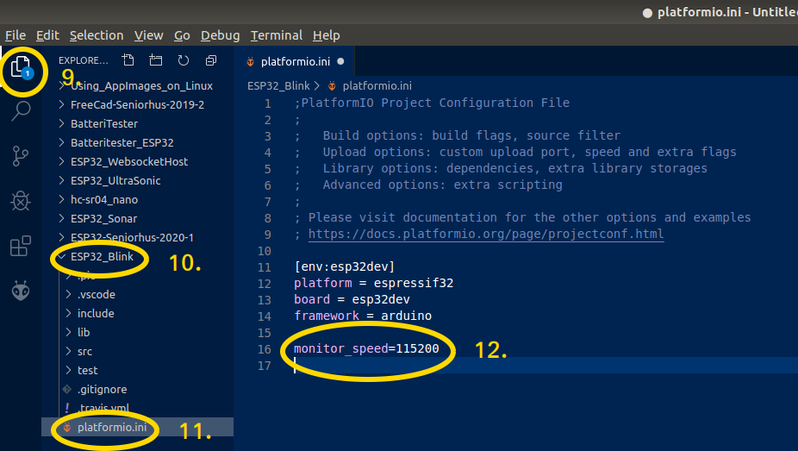This screenshot has height=451, width=798.
Task: Open the Edit menu
Action: tap(47, 35)
